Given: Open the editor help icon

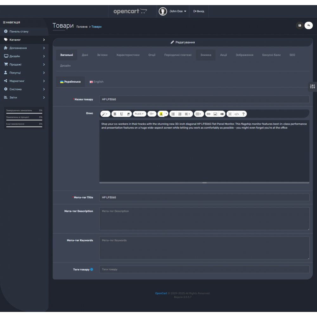Looking at the screenshot, I should [x=243, y=114].
